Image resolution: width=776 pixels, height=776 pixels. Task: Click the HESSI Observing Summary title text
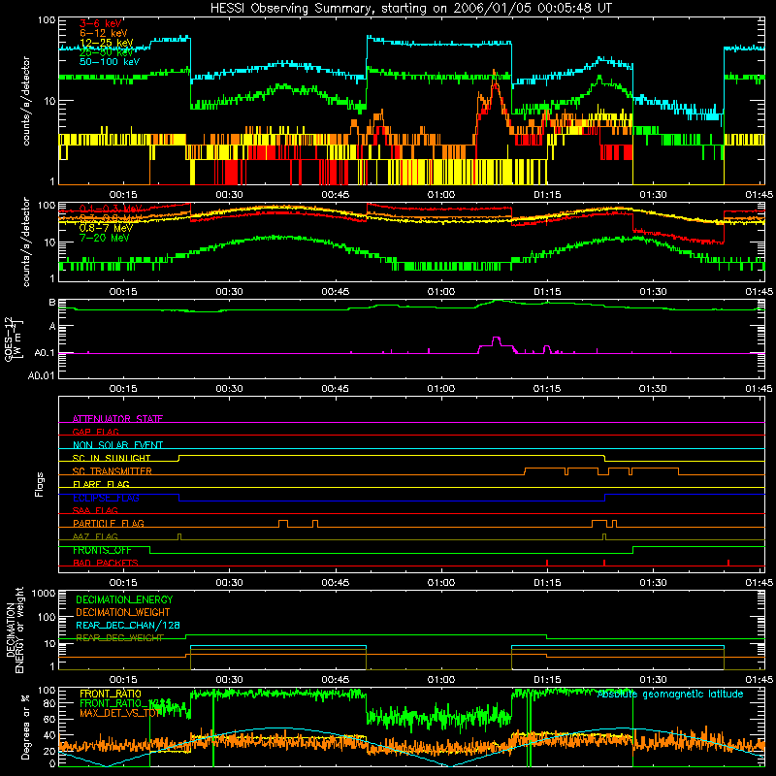411,9
